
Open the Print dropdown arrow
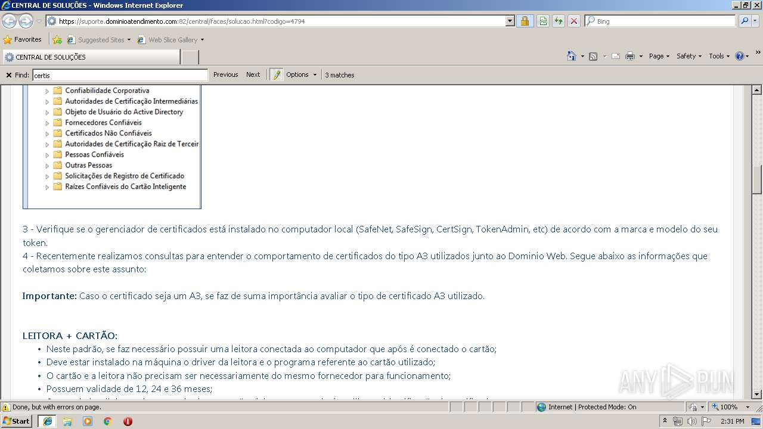point(641,57)
